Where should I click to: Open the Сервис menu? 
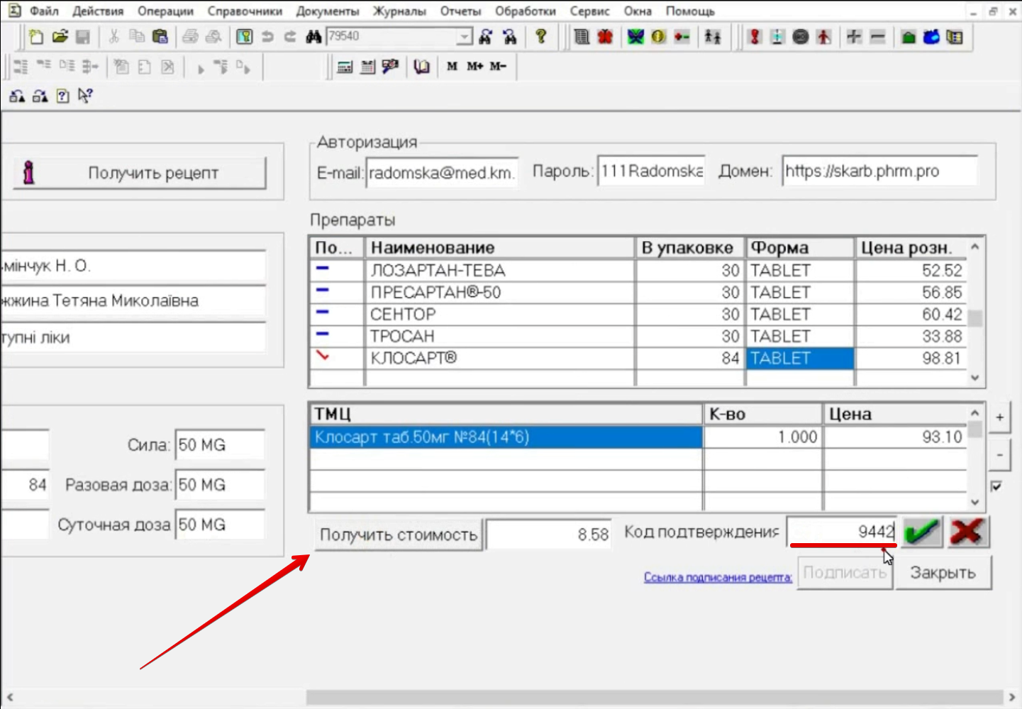pos(589,11)
